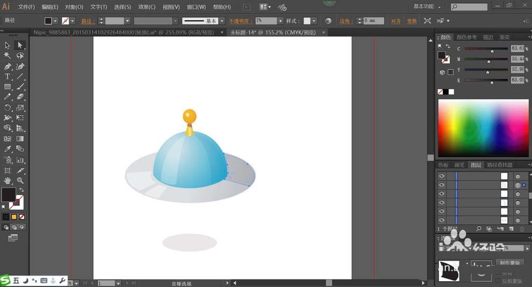Select the Shape Builder tool

coord(7,128)
